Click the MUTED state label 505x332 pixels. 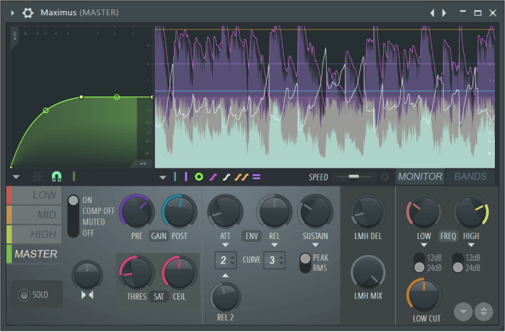point(93,222)
